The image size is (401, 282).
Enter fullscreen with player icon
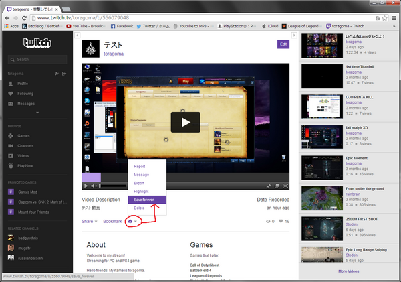point(285,186)
